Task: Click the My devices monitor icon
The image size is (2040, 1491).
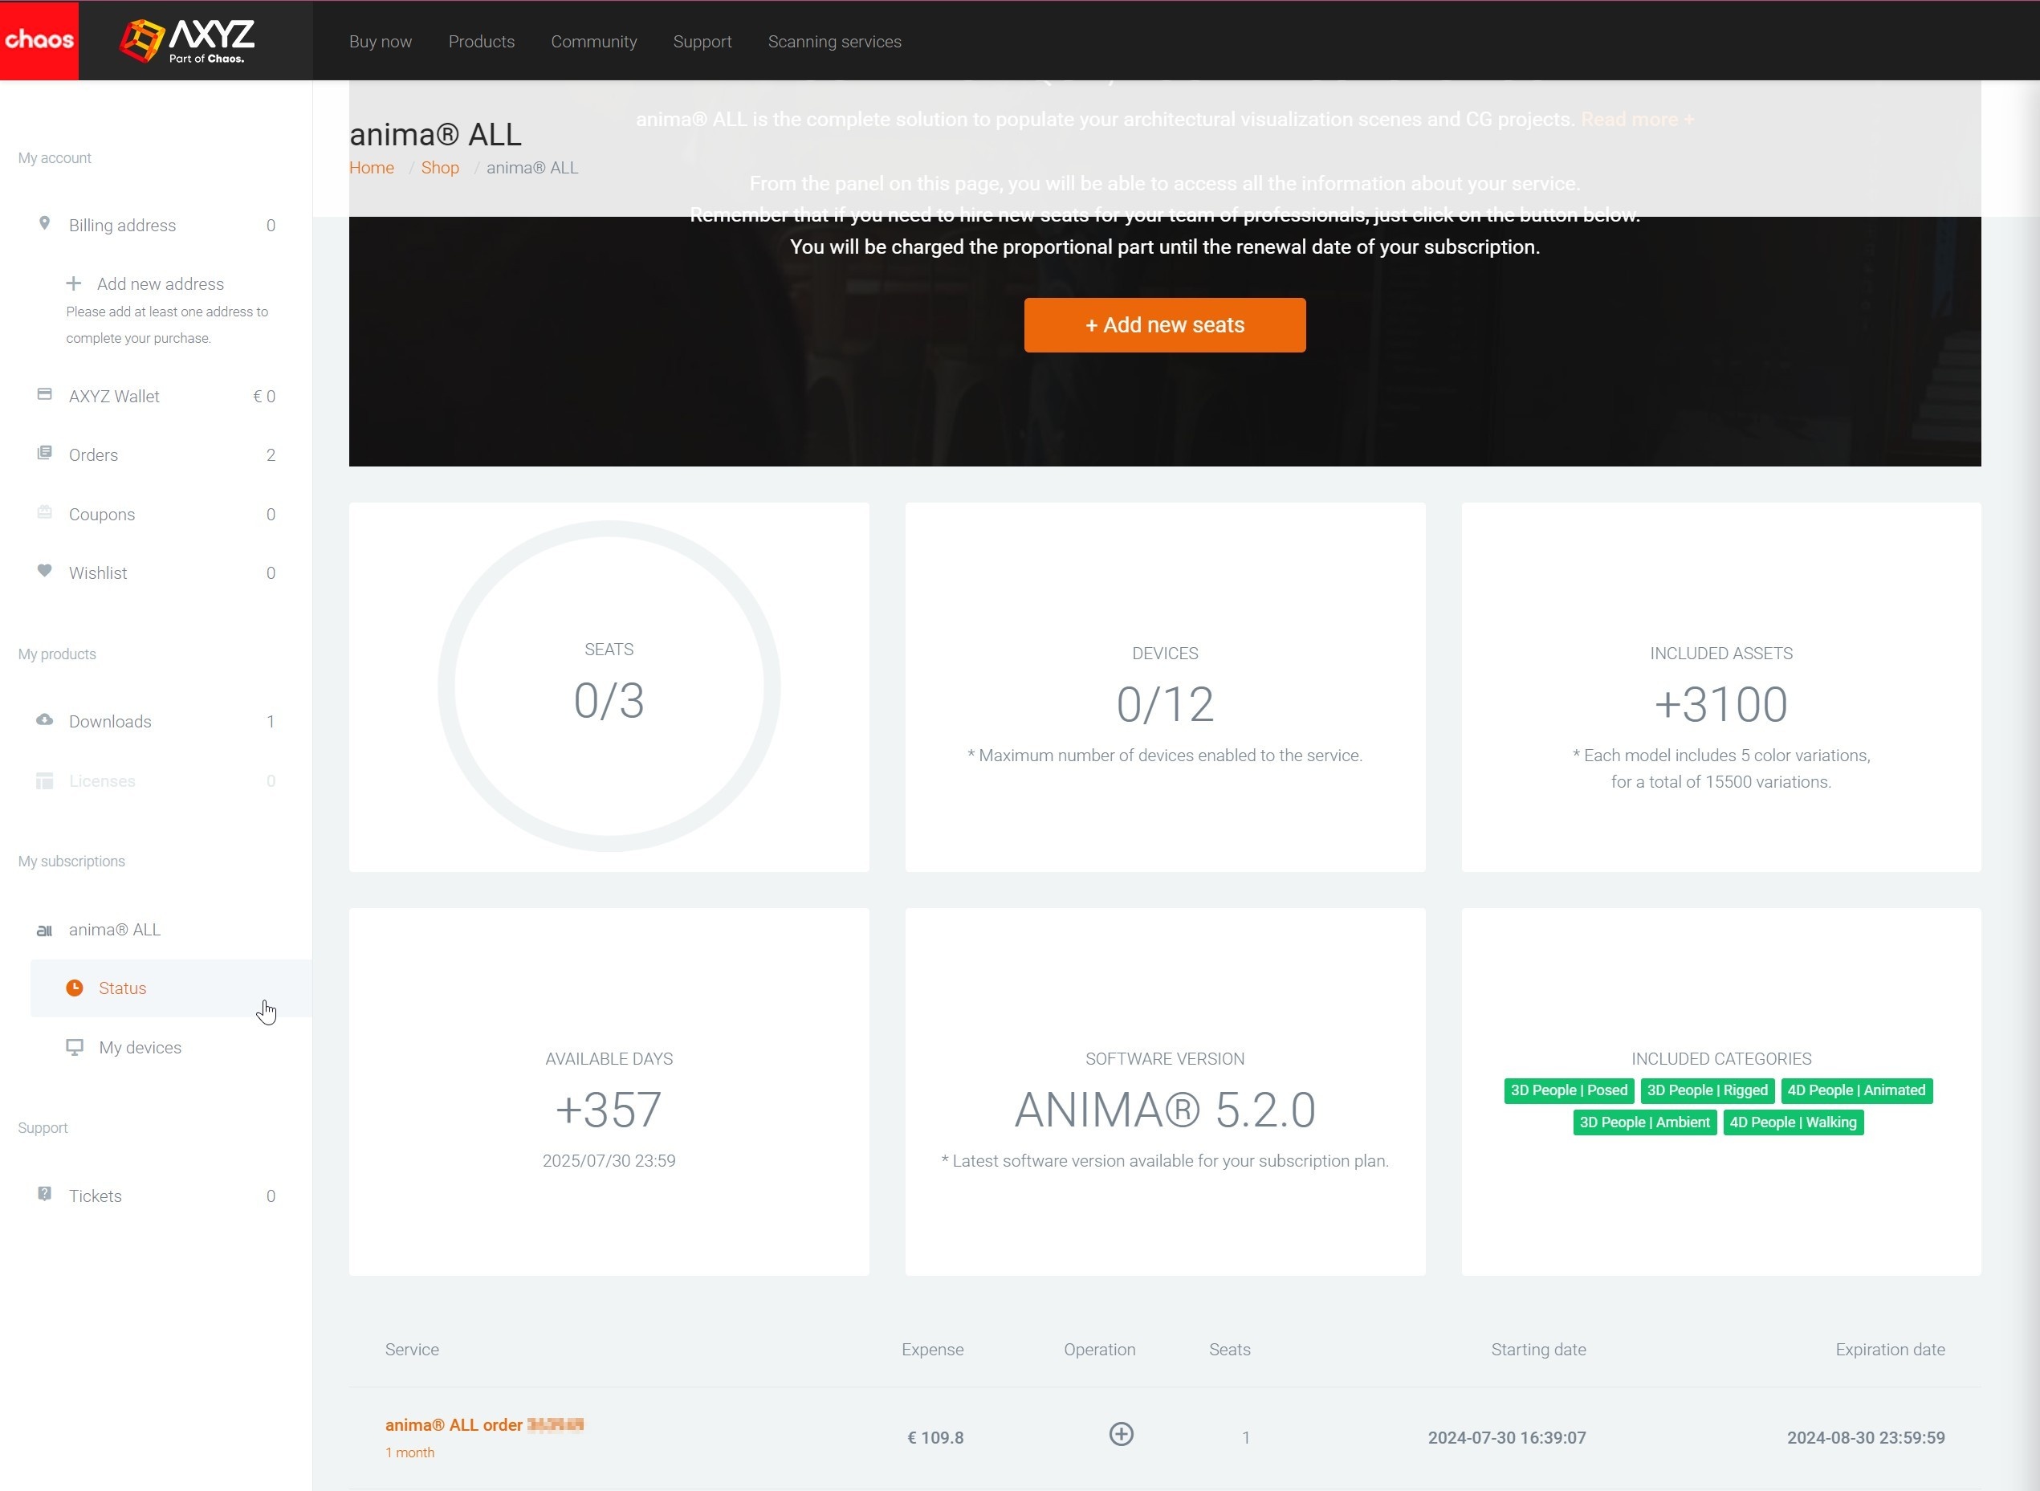Action: [75, 1047]
